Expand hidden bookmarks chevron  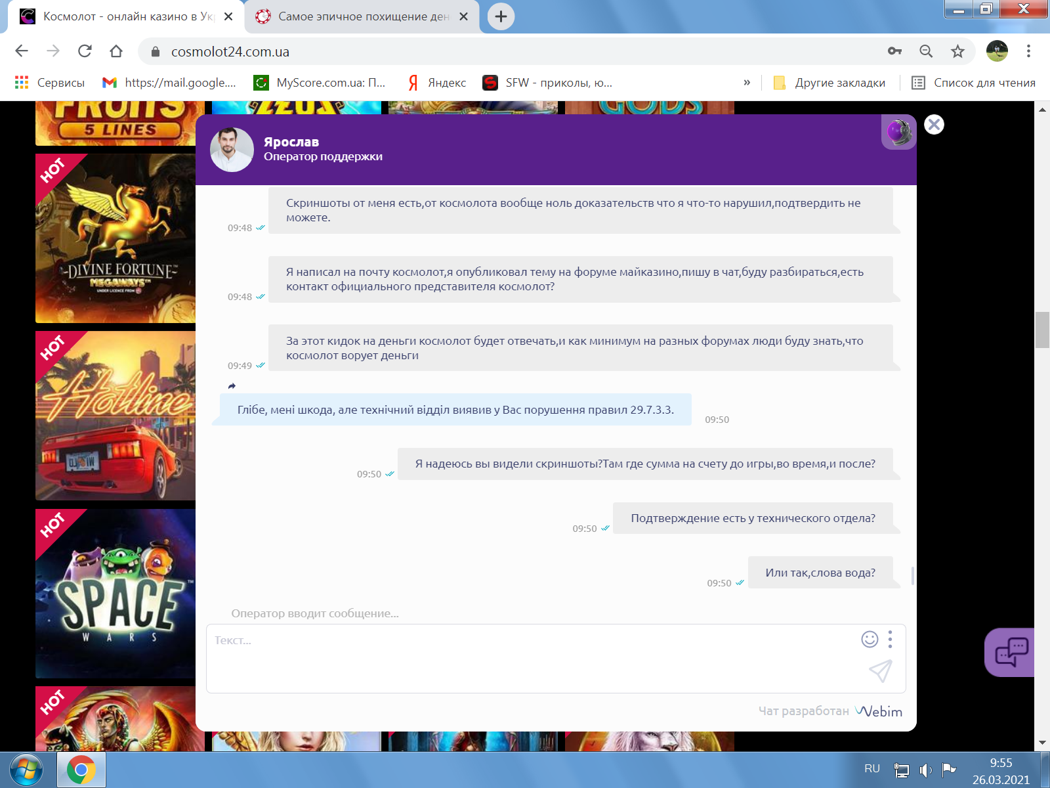[x=747, y=83]
